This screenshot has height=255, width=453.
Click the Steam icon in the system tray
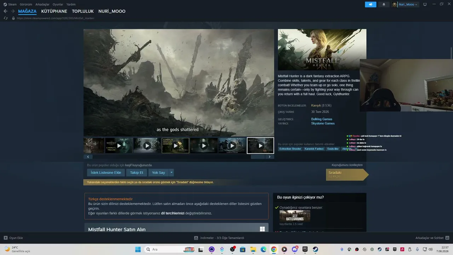(x=380, y=249)
